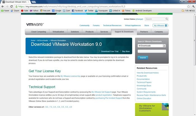Click the site search input field
This screenshot has width=196, height=116.
[x=155, y=19]
